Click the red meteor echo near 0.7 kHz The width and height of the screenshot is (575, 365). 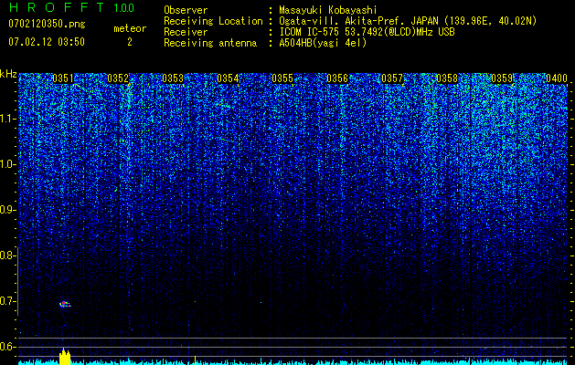click(65, 304)
